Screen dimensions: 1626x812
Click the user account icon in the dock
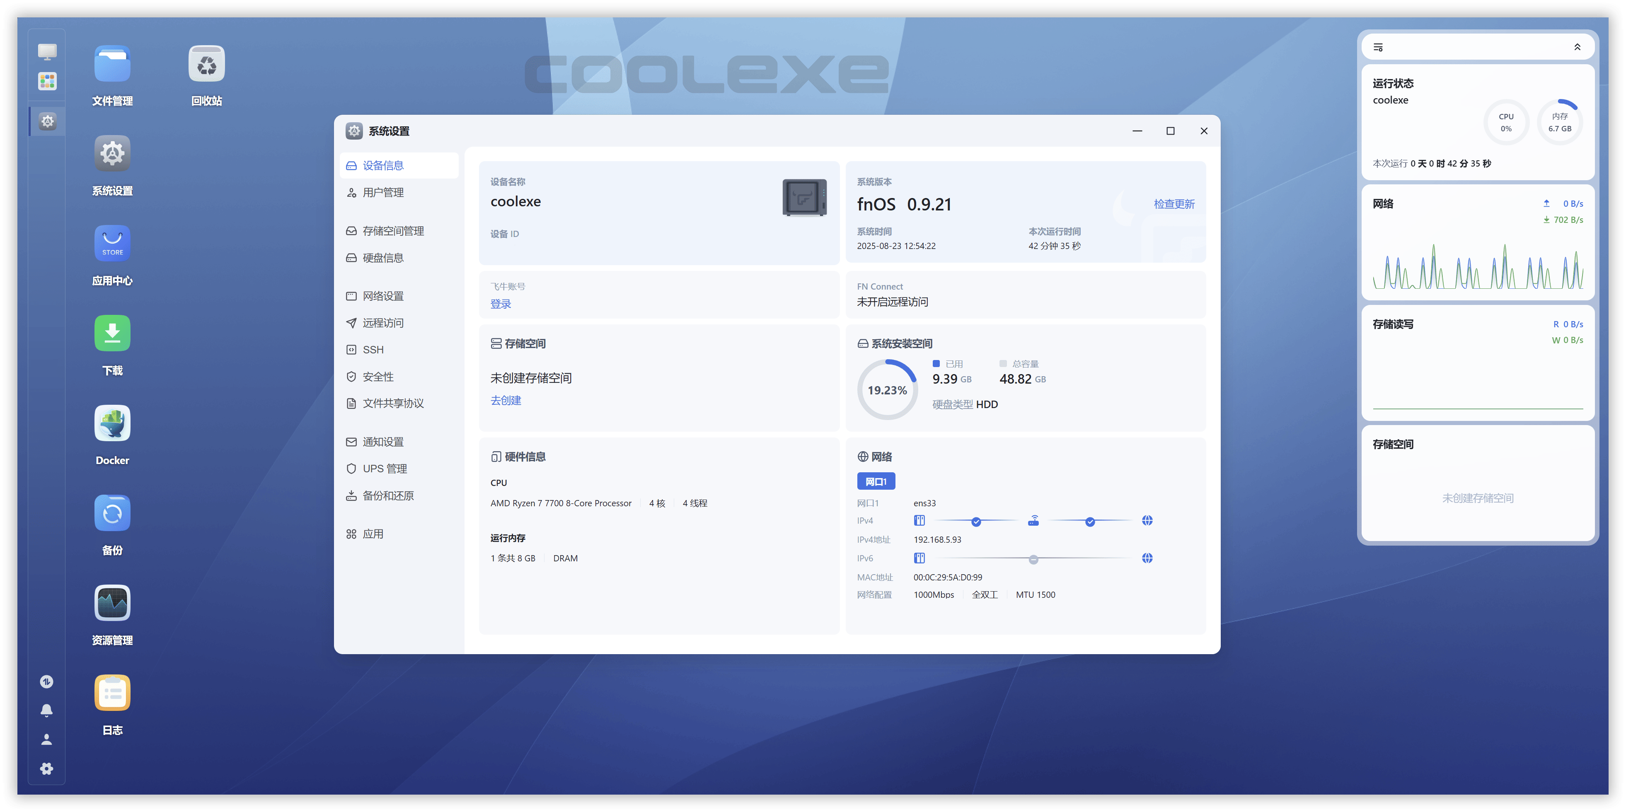(46, 739)
